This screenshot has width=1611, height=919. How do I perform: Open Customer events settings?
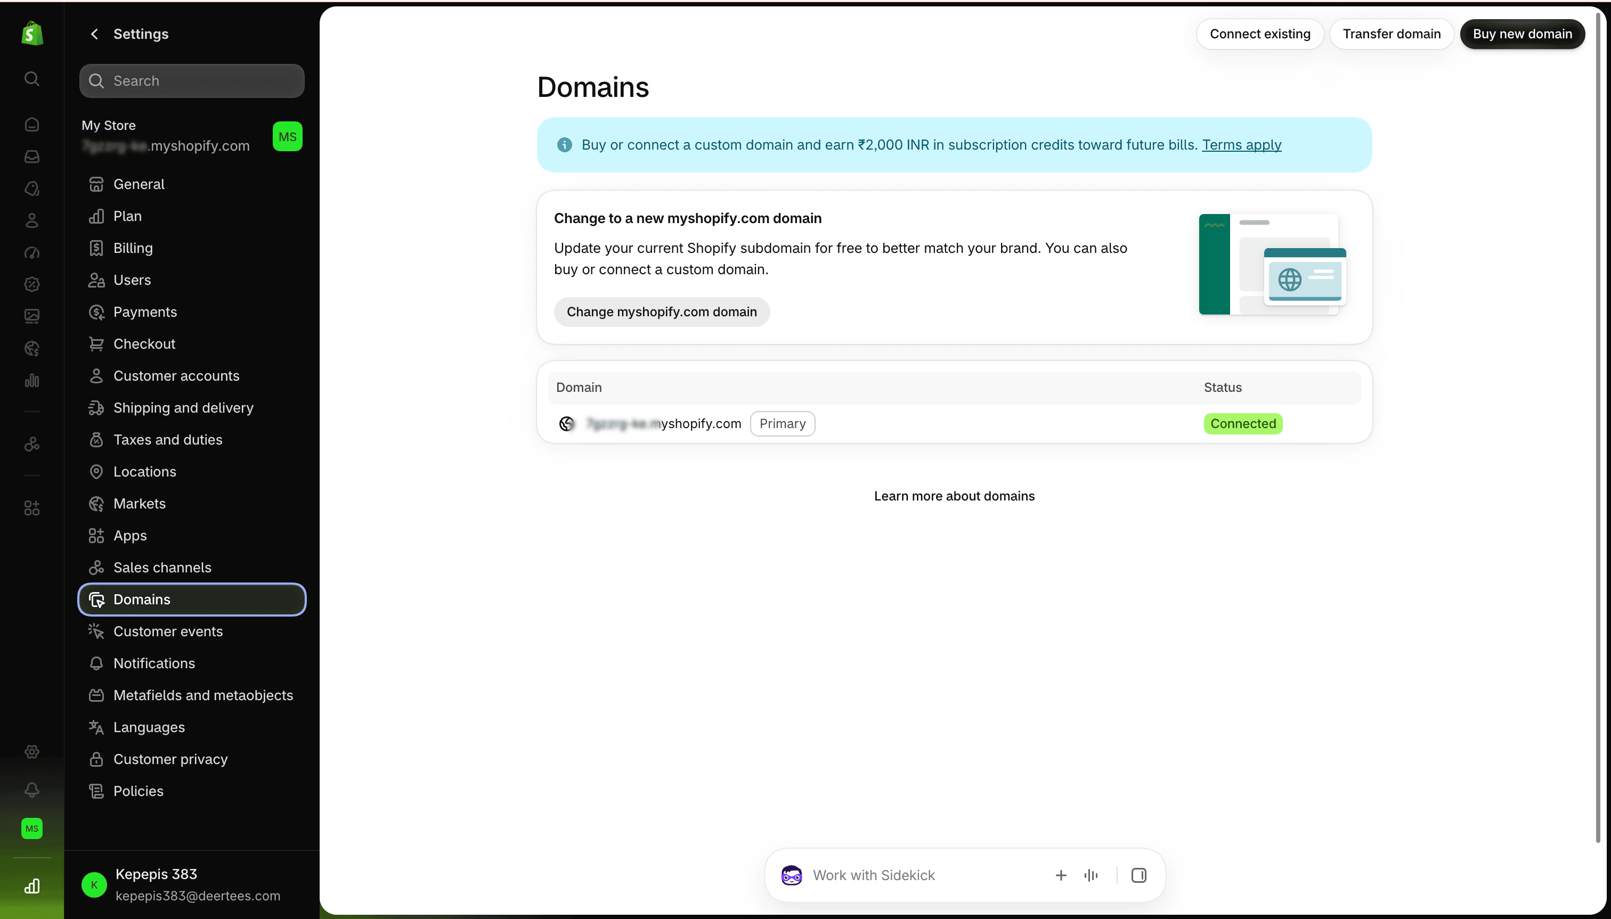192,631
